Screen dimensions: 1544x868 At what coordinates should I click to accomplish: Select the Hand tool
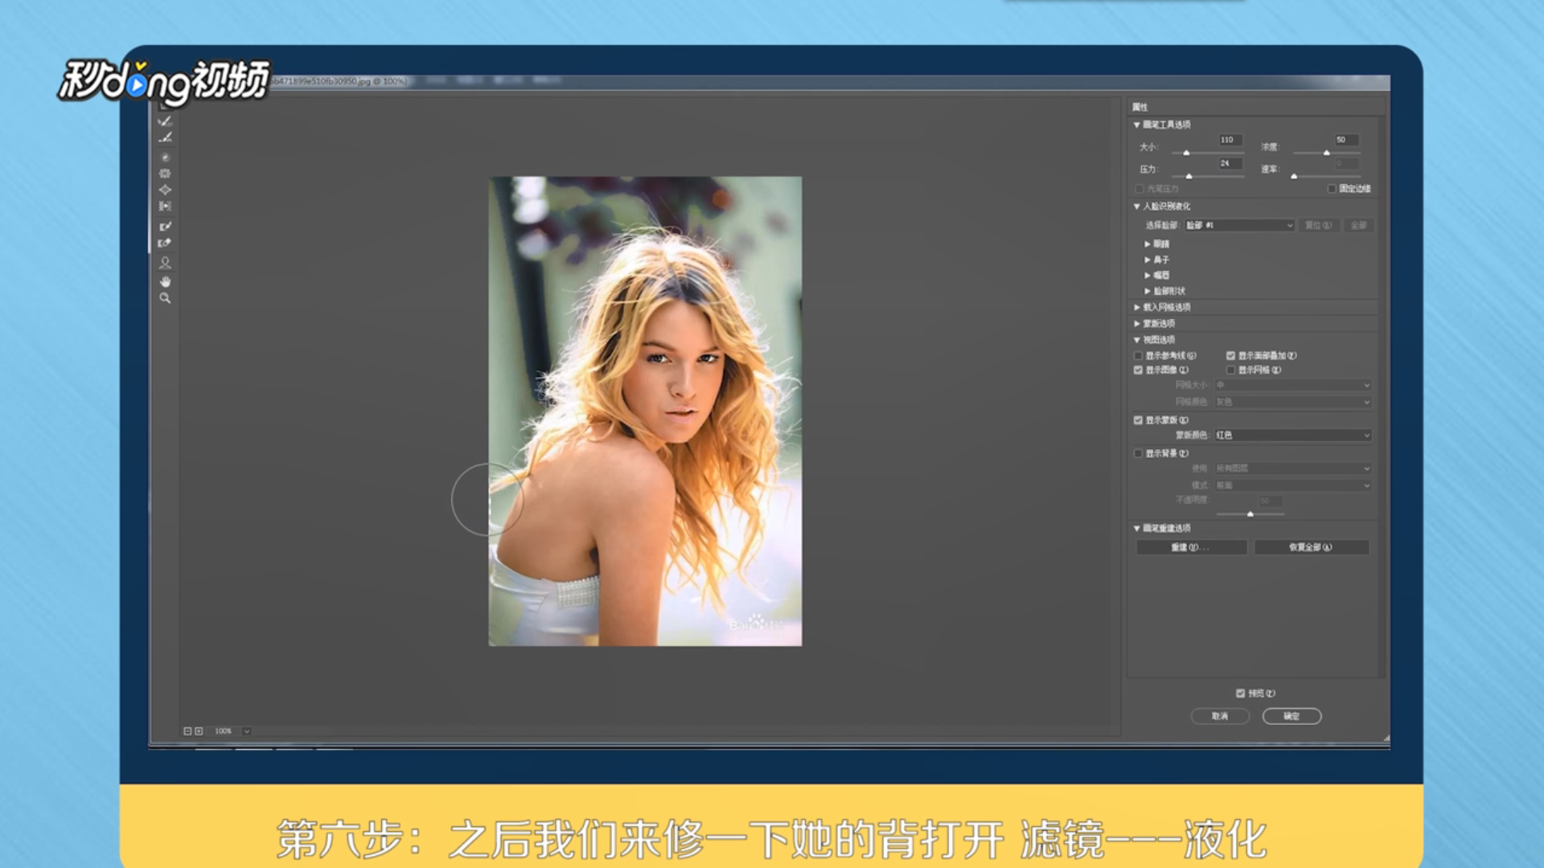tap(165, 281)
